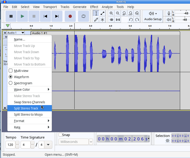190x158 pixels.
Task: Select the Spectrogram radio option
Action: [x=11, y=83]
